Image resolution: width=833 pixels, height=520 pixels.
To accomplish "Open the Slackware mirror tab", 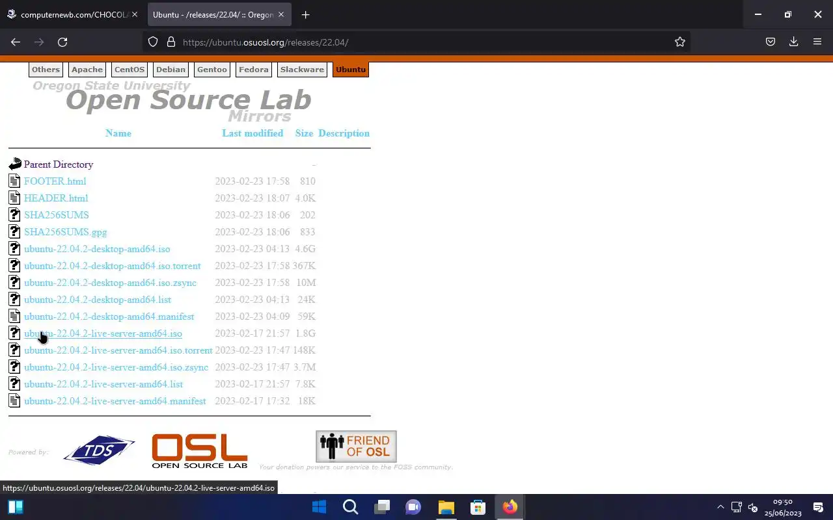I will click(302, 70).
